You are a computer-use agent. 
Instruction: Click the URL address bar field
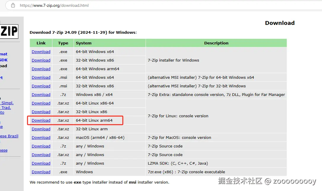tap(164, 5)
